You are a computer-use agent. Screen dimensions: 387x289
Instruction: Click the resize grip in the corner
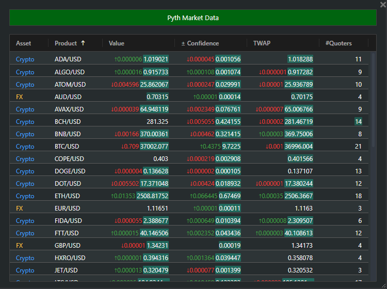click(x=384, y=286)
